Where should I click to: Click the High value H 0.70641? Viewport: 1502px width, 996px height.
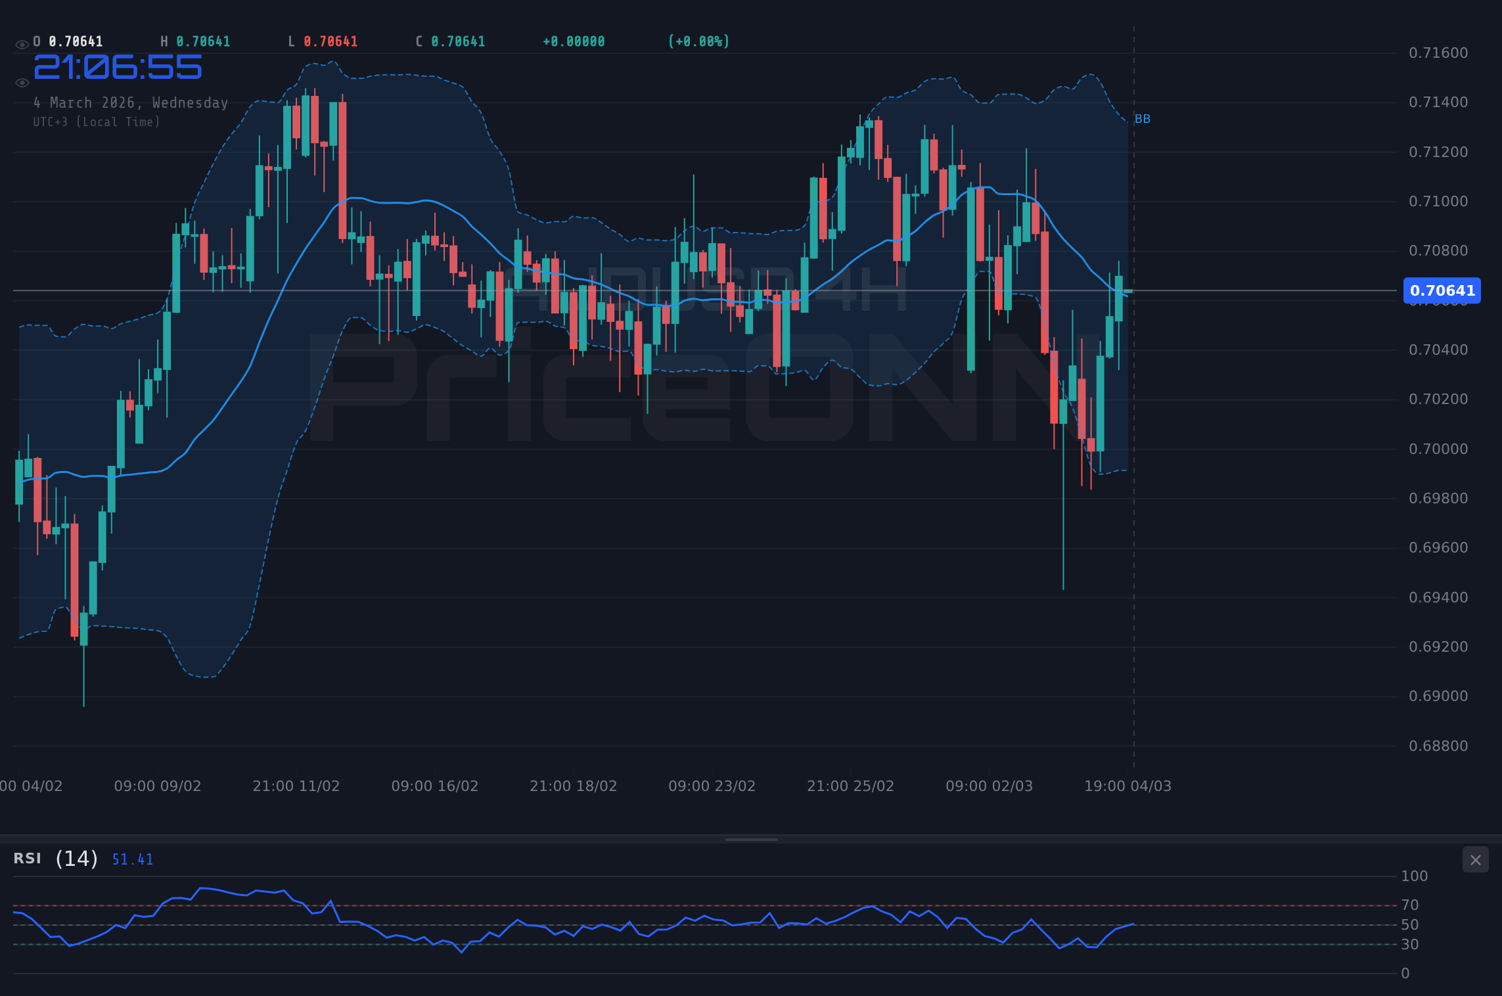click(x=195, y=41)
